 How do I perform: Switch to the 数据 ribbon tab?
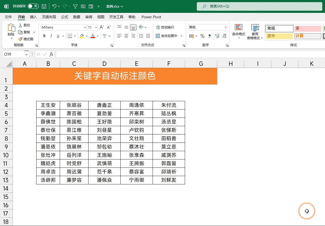pos(76,17)
